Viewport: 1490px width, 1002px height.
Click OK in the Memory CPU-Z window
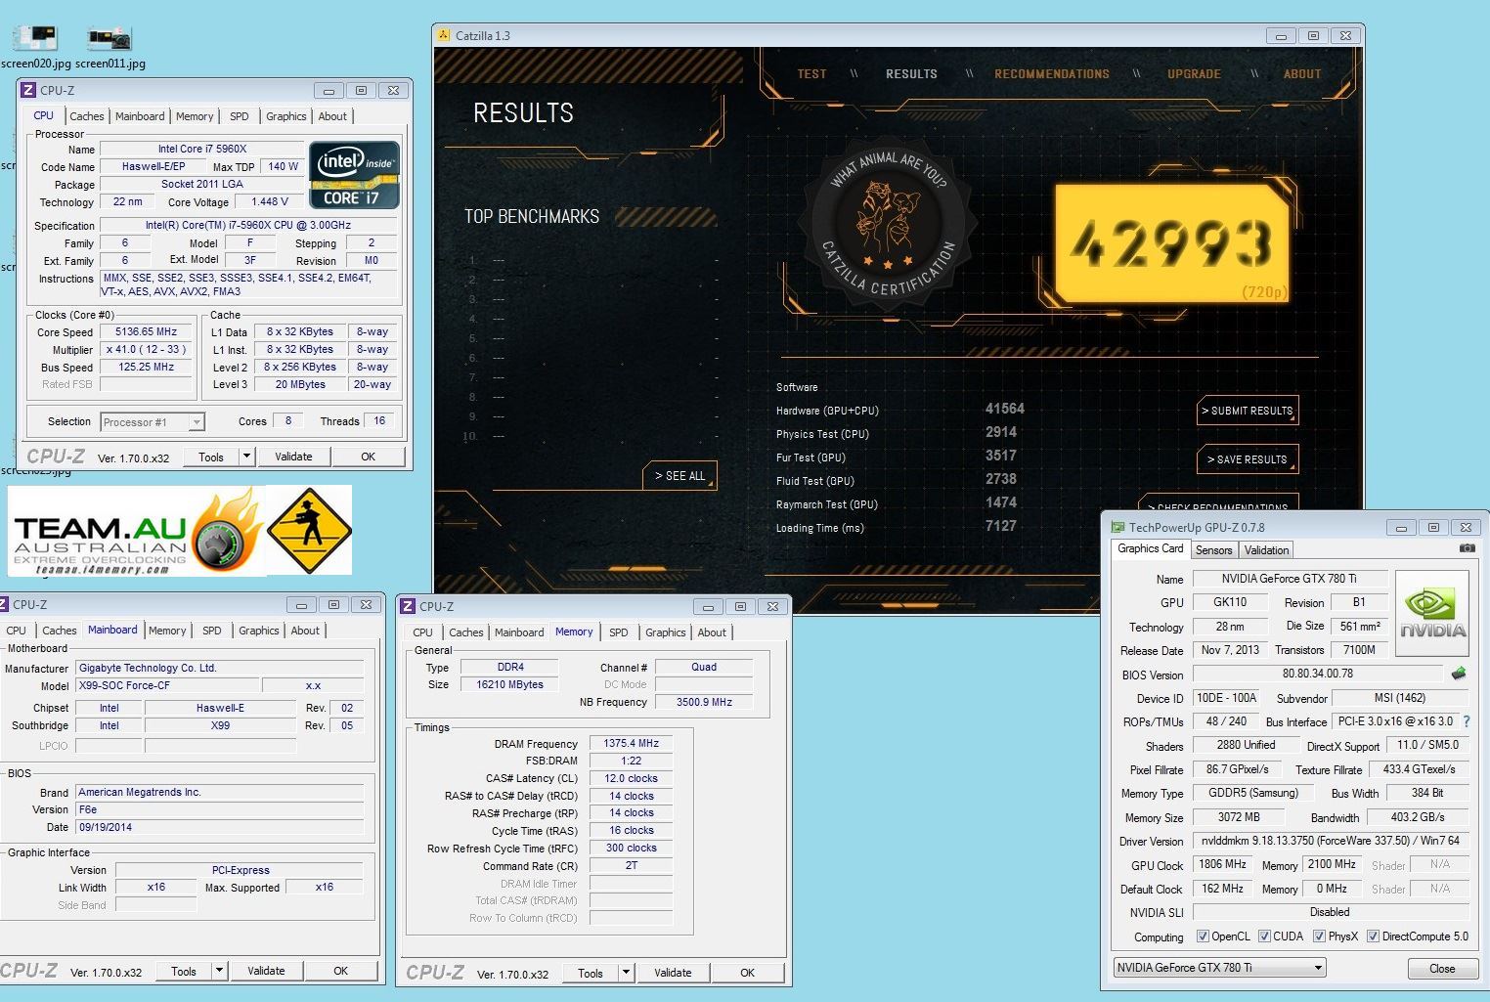click(747, 973)
